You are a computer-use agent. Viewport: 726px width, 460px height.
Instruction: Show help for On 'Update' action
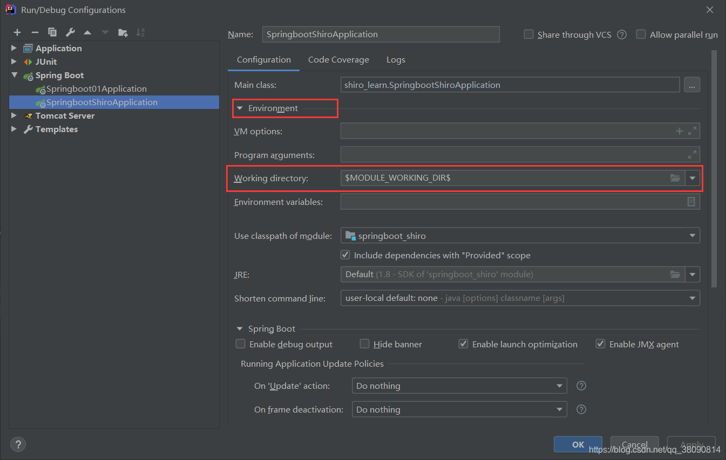point(581,386)
